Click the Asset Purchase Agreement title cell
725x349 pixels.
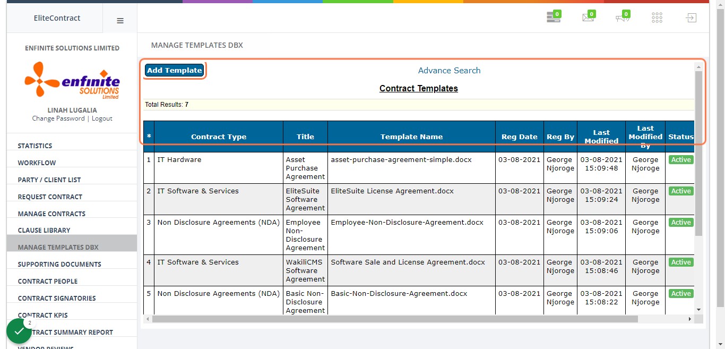point(305,168)
